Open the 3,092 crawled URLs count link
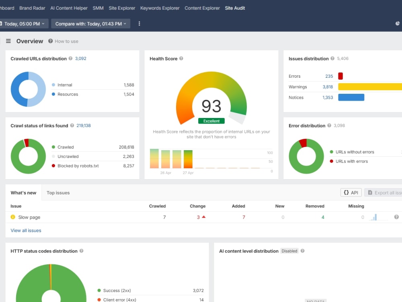Viewport: 402px width, 302px height. 80,58
